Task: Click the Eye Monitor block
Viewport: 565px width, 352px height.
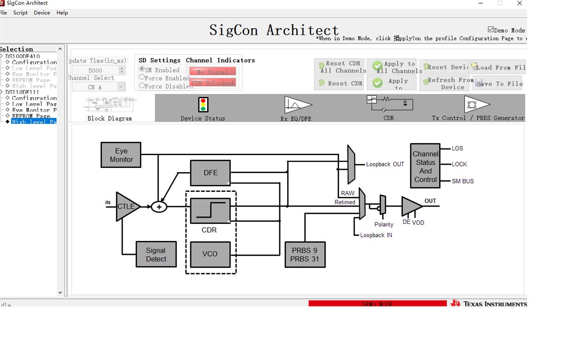Action: point(121,155)
